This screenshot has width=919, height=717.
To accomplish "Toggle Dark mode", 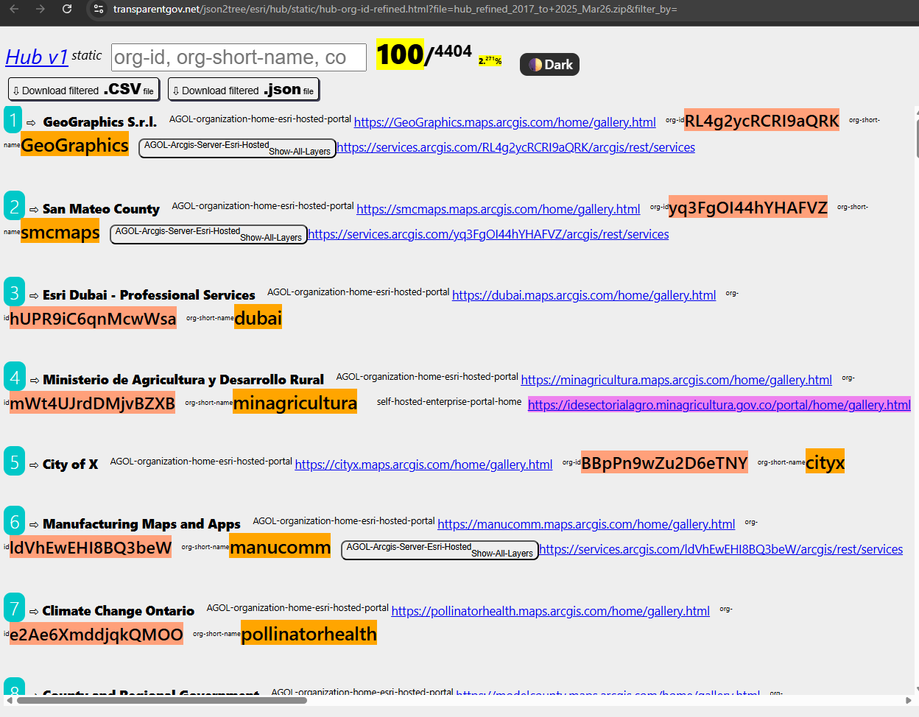I will pyautogui.click(x=549, y=65).
